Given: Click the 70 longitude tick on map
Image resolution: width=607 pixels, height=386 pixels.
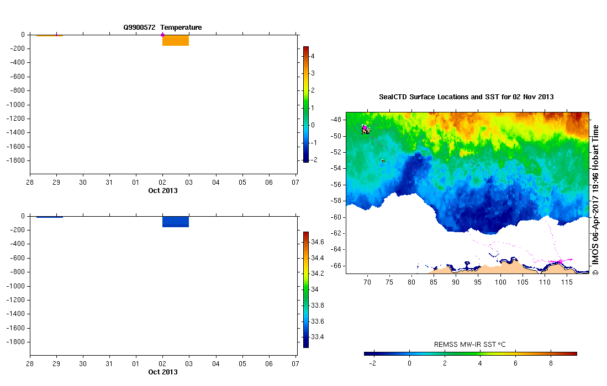Looking at the screenshot, I should [367, 282].
